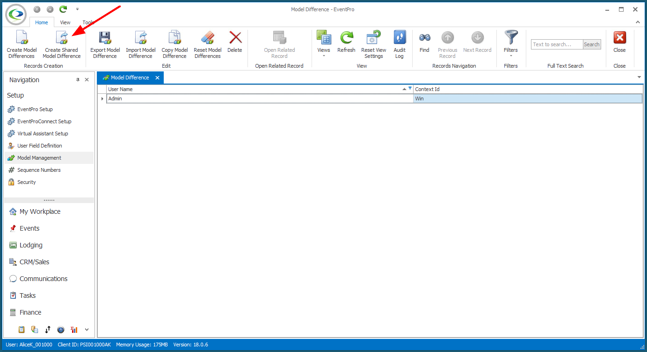Screen dimensions: 647x352
Task: Open EventProConnect Setup item
Action: pos(44,121)
